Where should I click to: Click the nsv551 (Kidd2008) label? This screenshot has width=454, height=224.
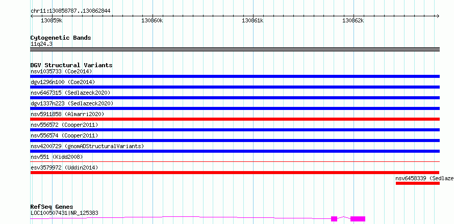(x=57, y=157)
